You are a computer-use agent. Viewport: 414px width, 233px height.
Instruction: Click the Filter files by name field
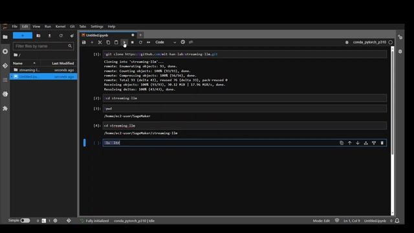click(x=43, y=46)
